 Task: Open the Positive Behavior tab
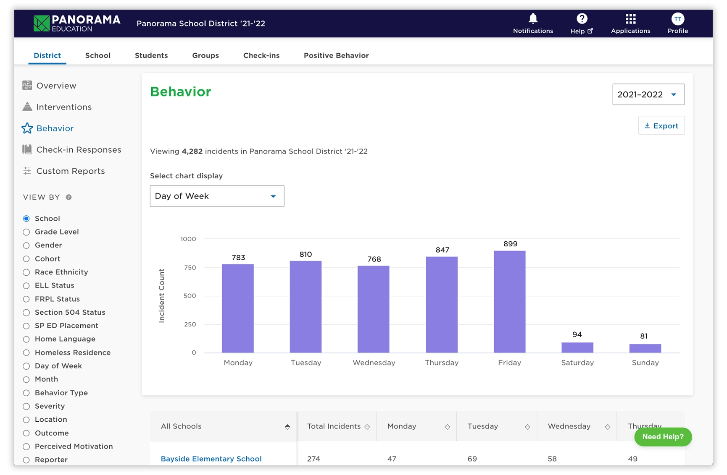click(x=336, y=55)
